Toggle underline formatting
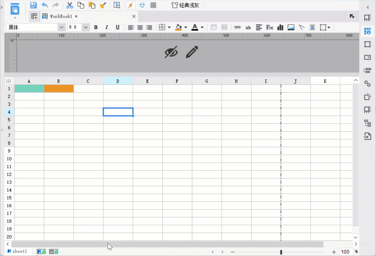 tap(118, 27)
